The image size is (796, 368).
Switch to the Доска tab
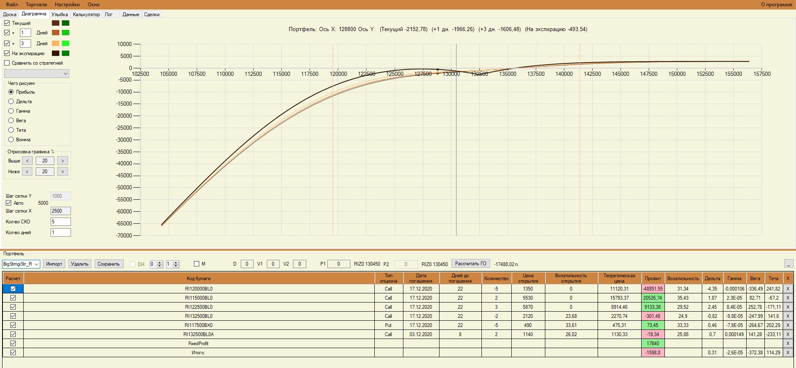[x=10, y=15]
